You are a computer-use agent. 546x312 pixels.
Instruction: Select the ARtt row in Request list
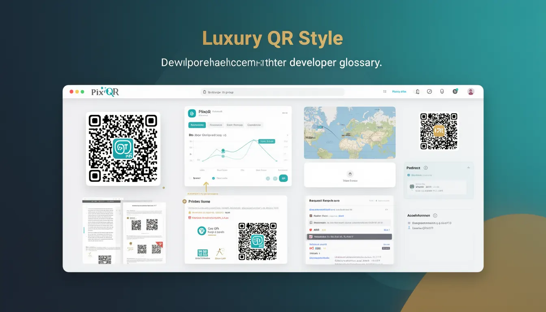click(x=350, y=230)
